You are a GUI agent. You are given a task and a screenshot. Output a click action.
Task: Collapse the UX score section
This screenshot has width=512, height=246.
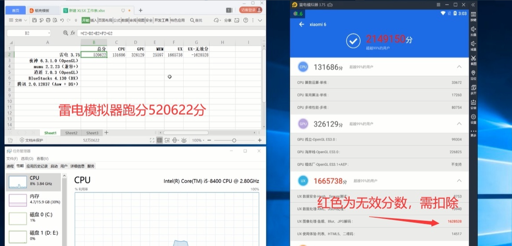point(459,181)
